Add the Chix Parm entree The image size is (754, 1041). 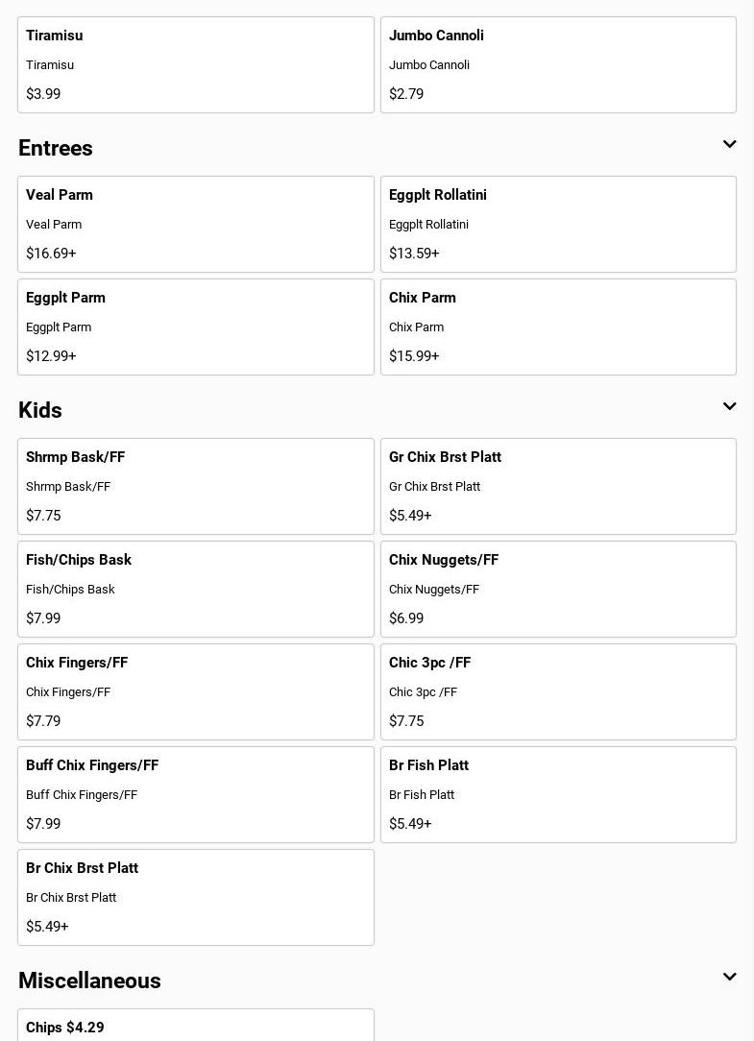tap(558, 327)
